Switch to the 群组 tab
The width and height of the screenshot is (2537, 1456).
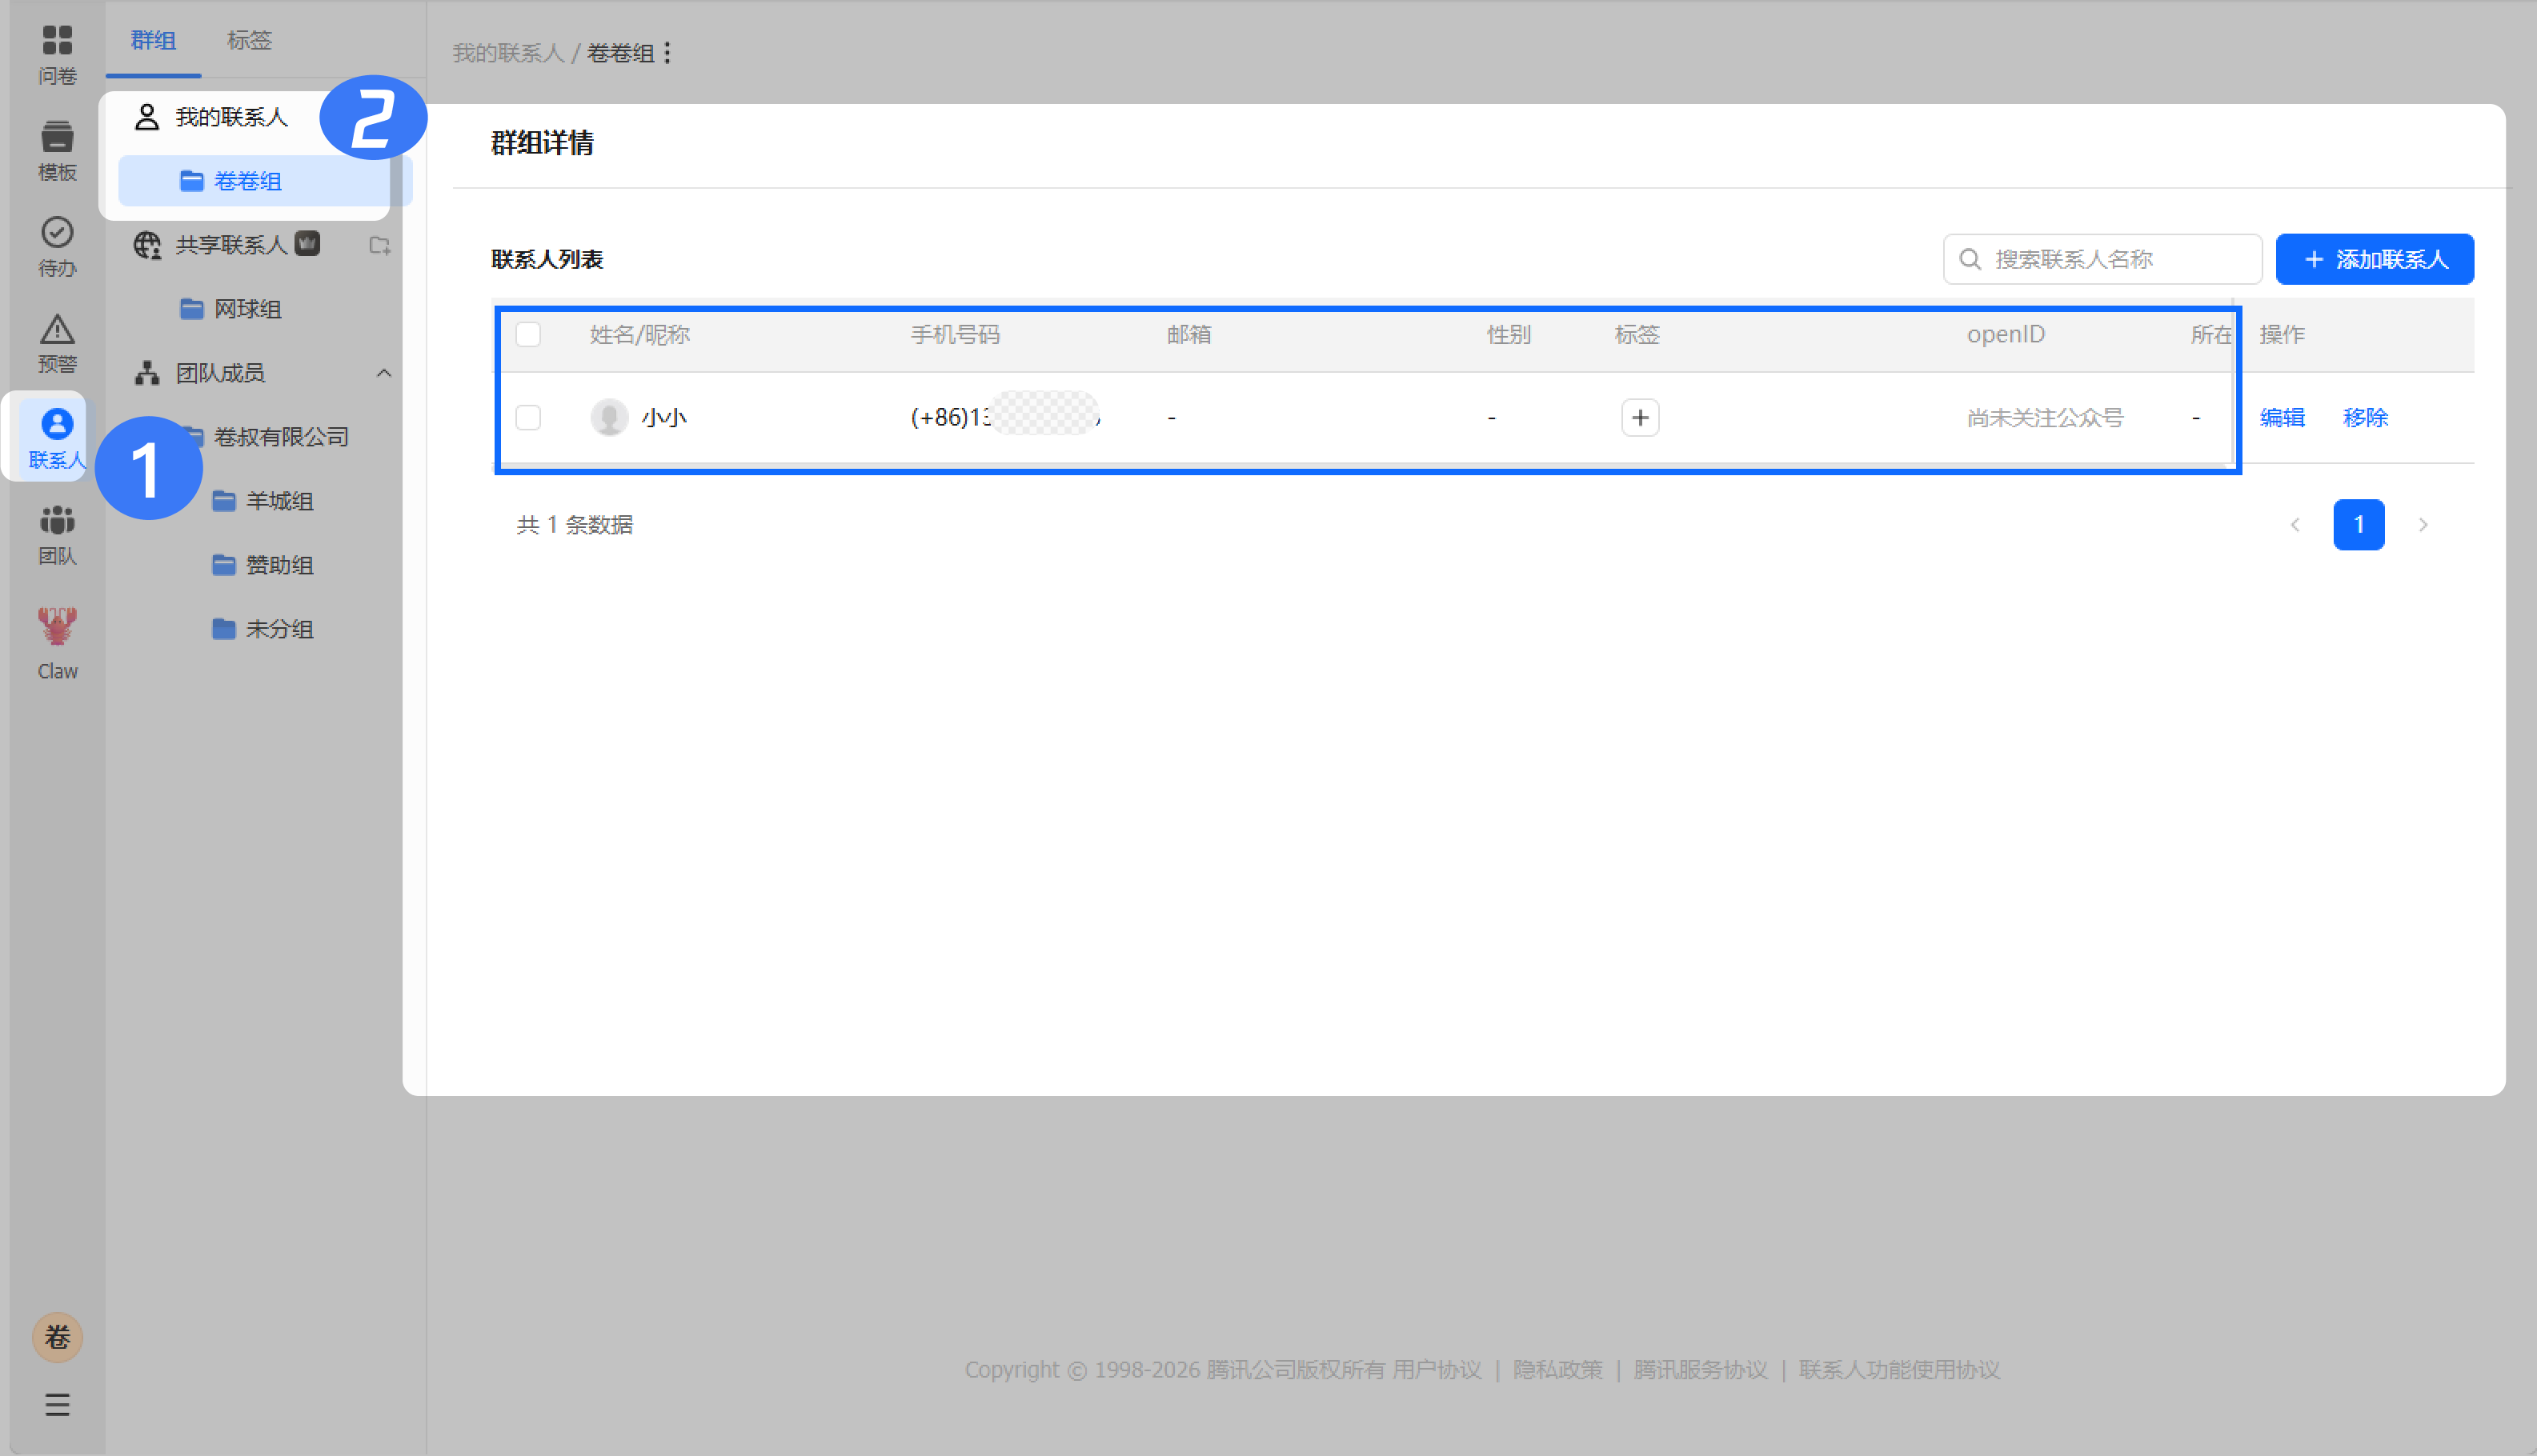point(153,40)
